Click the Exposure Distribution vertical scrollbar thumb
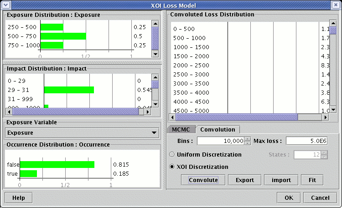Image resolution: width=342 pixels, height=208 pixels. point(155,38)
